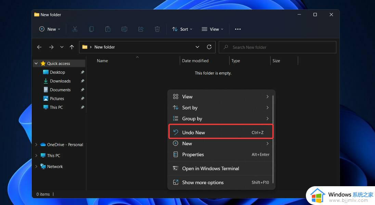Expand the Network tree node
This screenshot has width=375, height=205.
tap(36, 166)
